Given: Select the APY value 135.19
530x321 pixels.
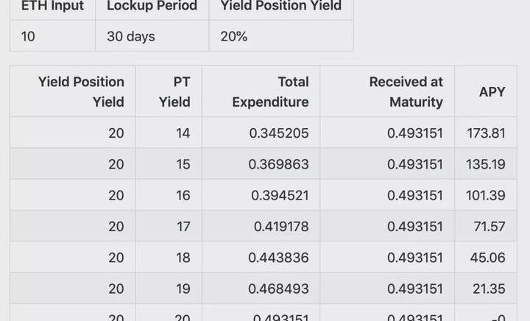Looking at the screenshot, I should pyautogui.click(x=486, y=164).
